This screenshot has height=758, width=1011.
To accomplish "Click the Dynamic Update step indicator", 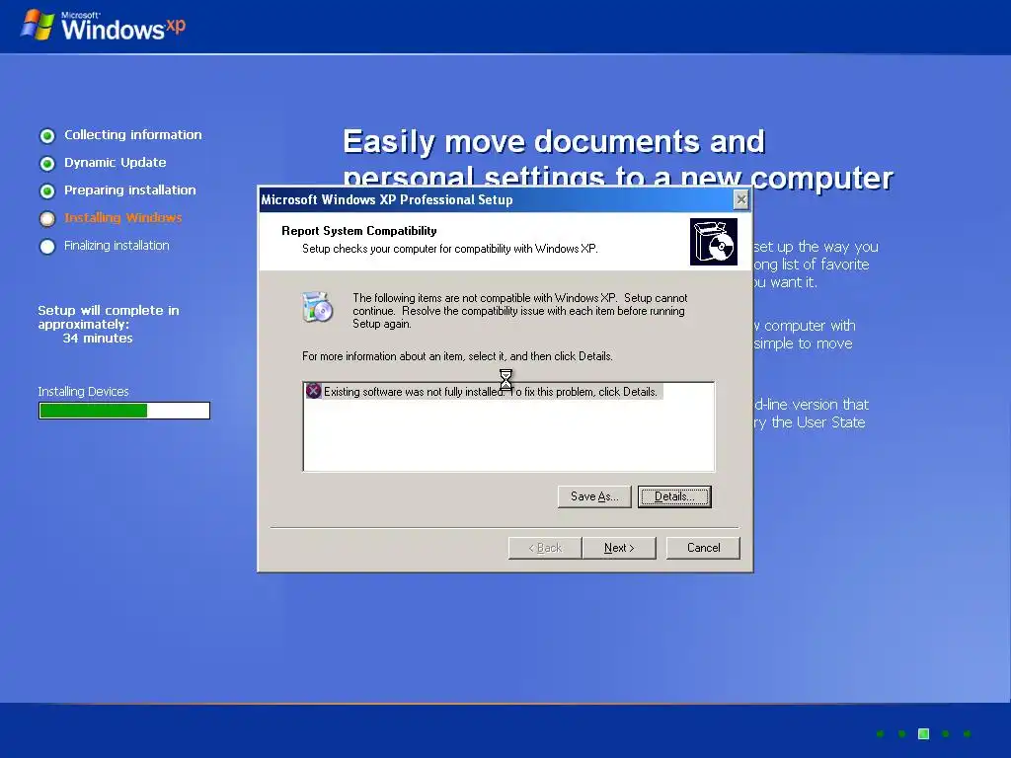I will pyautogui.click(x=47, y=163).
